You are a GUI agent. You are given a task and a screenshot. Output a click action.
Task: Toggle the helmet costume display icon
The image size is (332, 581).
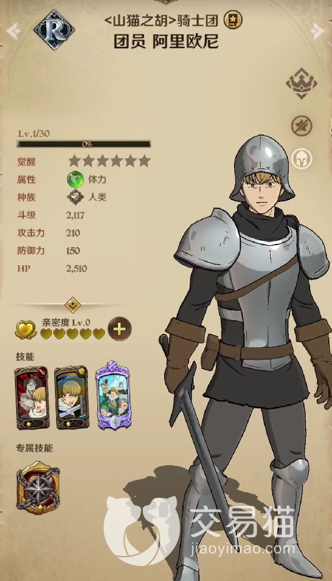click(x=301, y=159)
